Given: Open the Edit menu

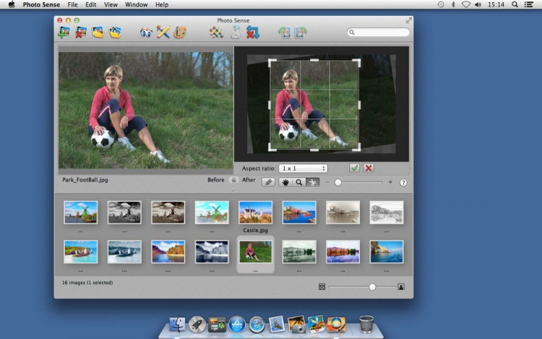Looking at the screenshot, I should [x=91, y=4].
